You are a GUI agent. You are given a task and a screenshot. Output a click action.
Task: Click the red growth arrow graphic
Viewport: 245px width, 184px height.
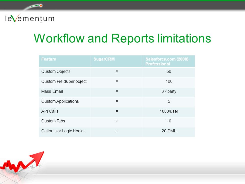[x=22, y=162]
